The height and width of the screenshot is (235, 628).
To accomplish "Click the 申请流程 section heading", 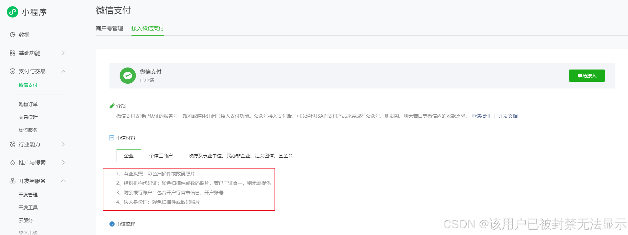I will coord(126,224).
